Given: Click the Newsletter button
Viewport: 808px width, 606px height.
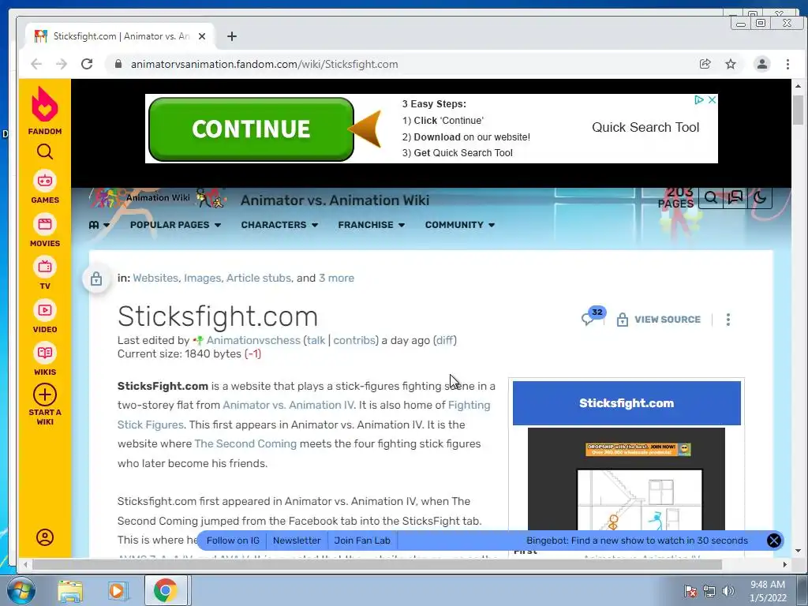Looking at the screenshot, I should click(x=297, y=541).
